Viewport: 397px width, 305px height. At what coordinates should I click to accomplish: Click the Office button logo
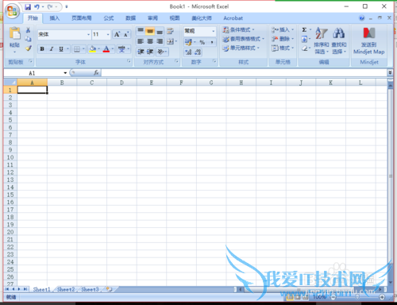(12, 11)
